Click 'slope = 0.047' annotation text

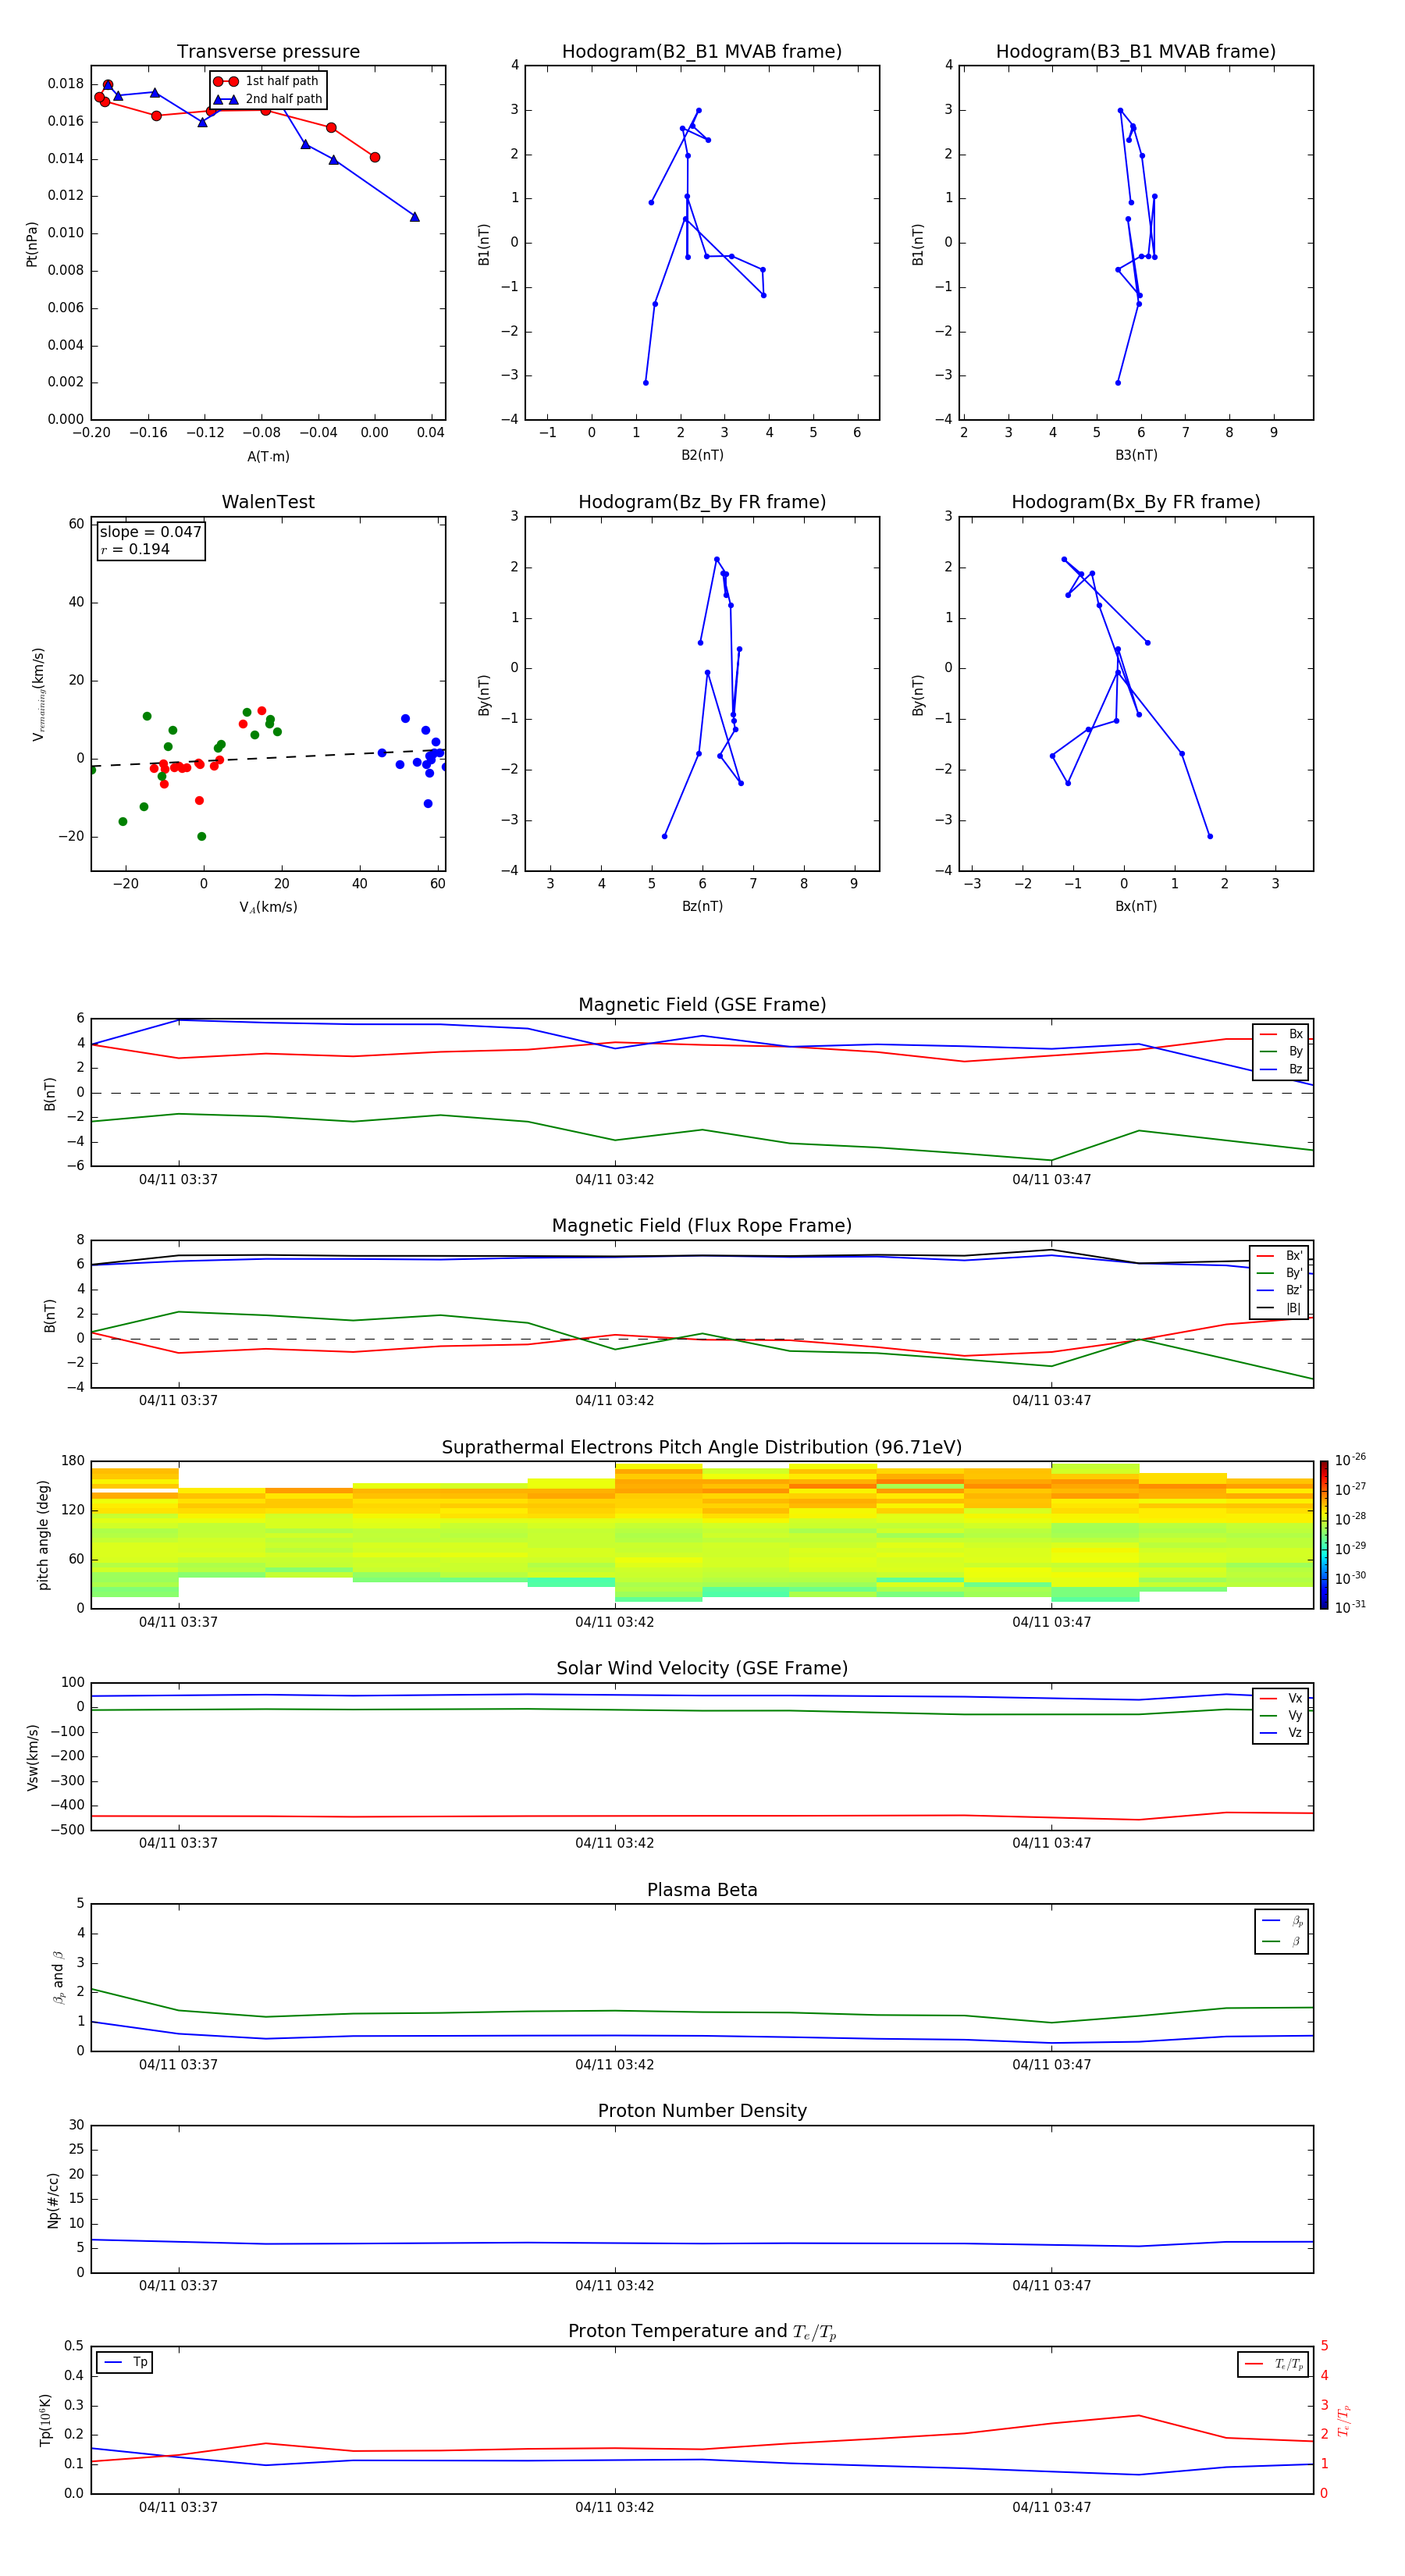click(x=151, y=532)
